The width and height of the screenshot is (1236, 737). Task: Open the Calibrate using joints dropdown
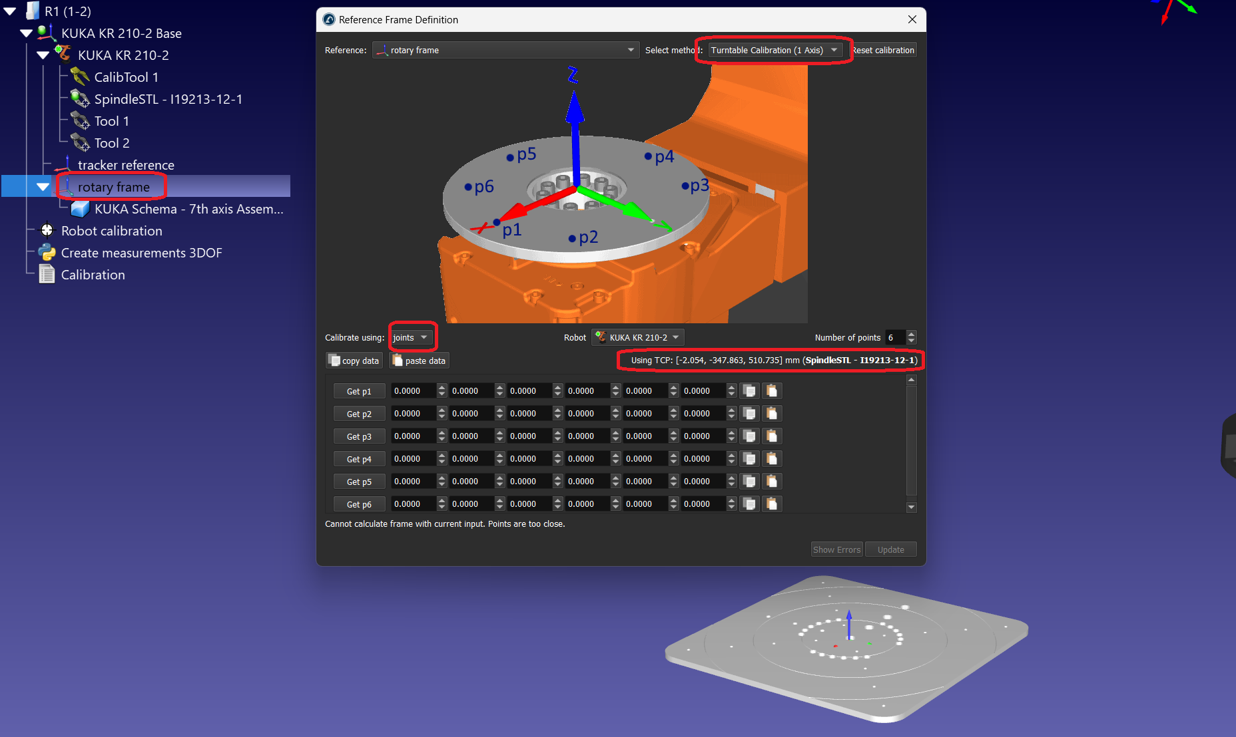pyautogui.click(x=412, y=338)
